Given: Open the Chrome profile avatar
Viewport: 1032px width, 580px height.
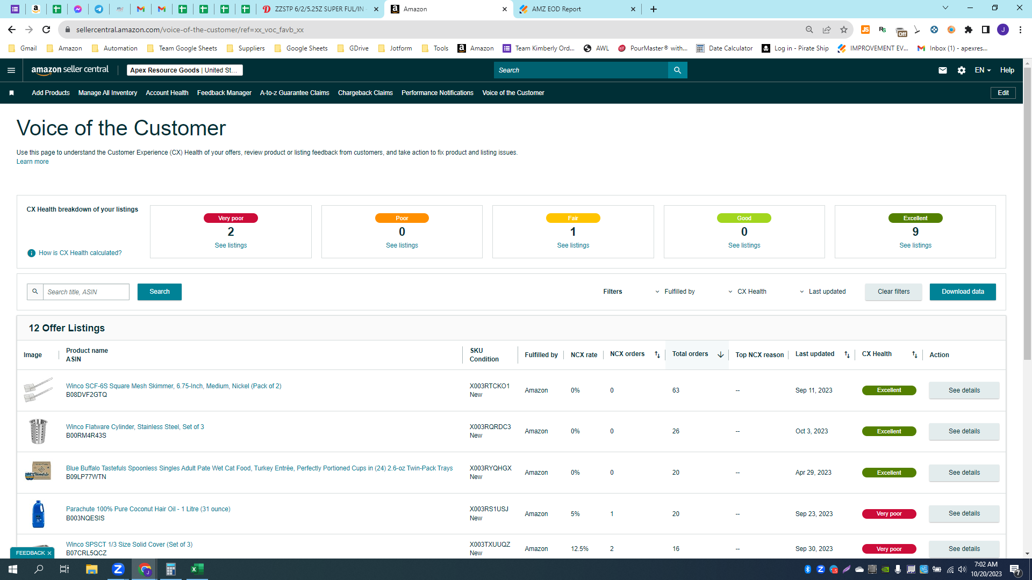Looking at the screenshot, I should click(1003, 30).
